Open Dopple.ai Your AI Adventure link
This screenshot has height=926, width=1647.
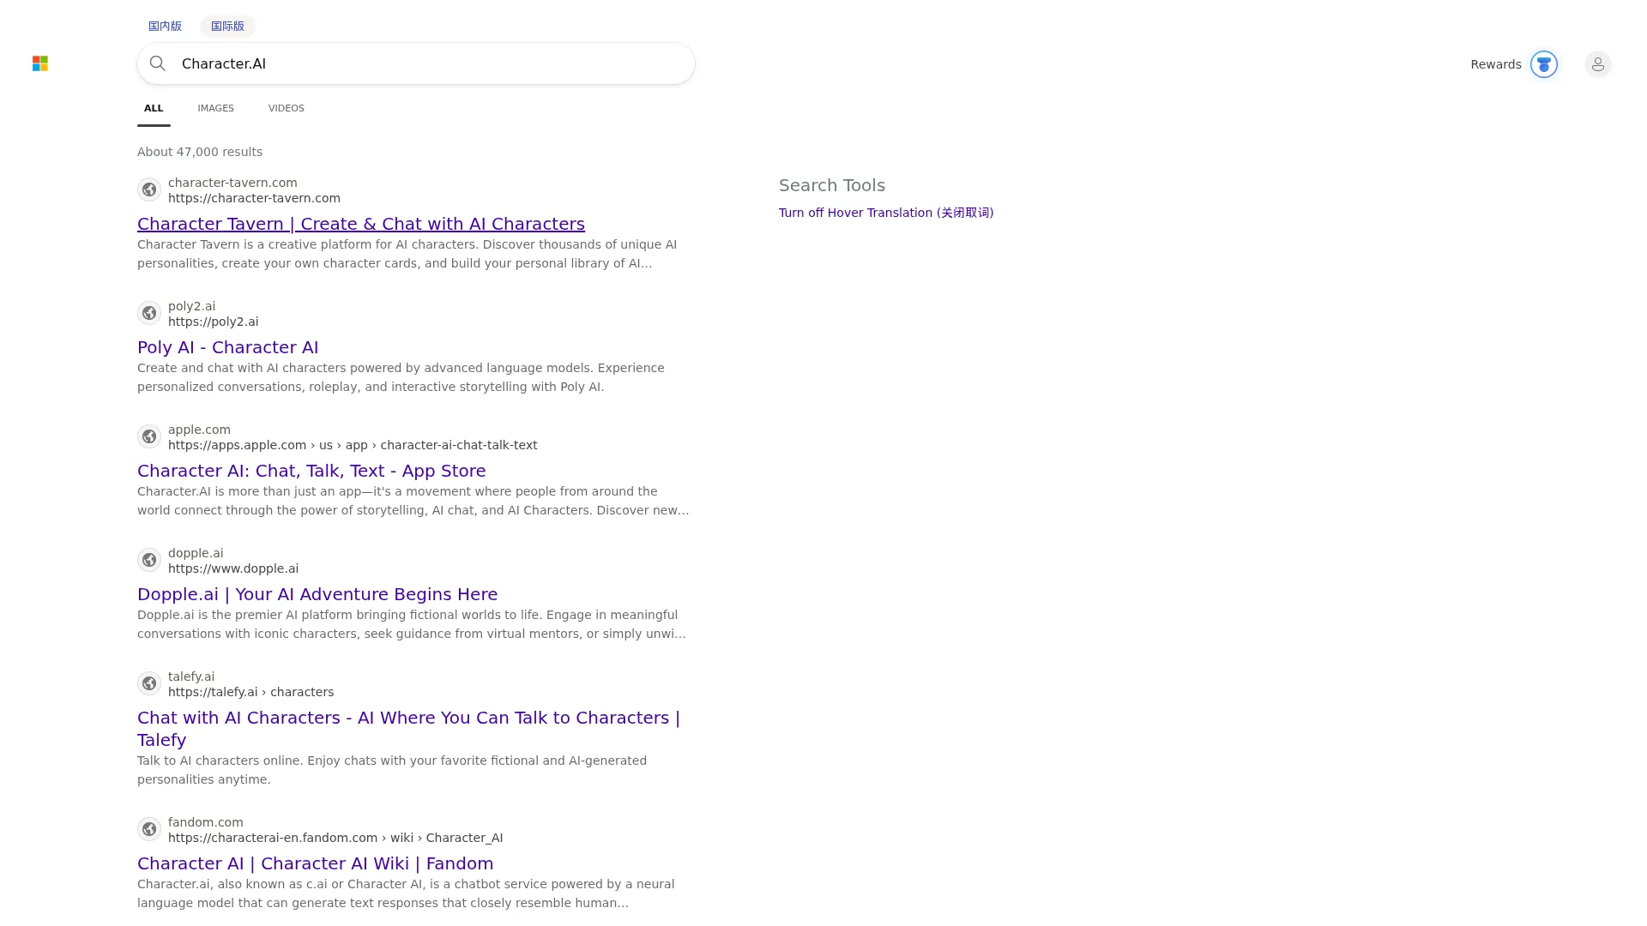pos(317,594)
